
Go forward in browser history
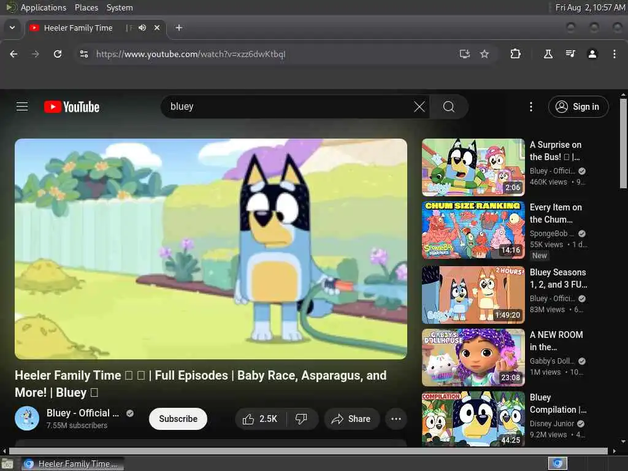pyautogui.click(x=36, y=54)
